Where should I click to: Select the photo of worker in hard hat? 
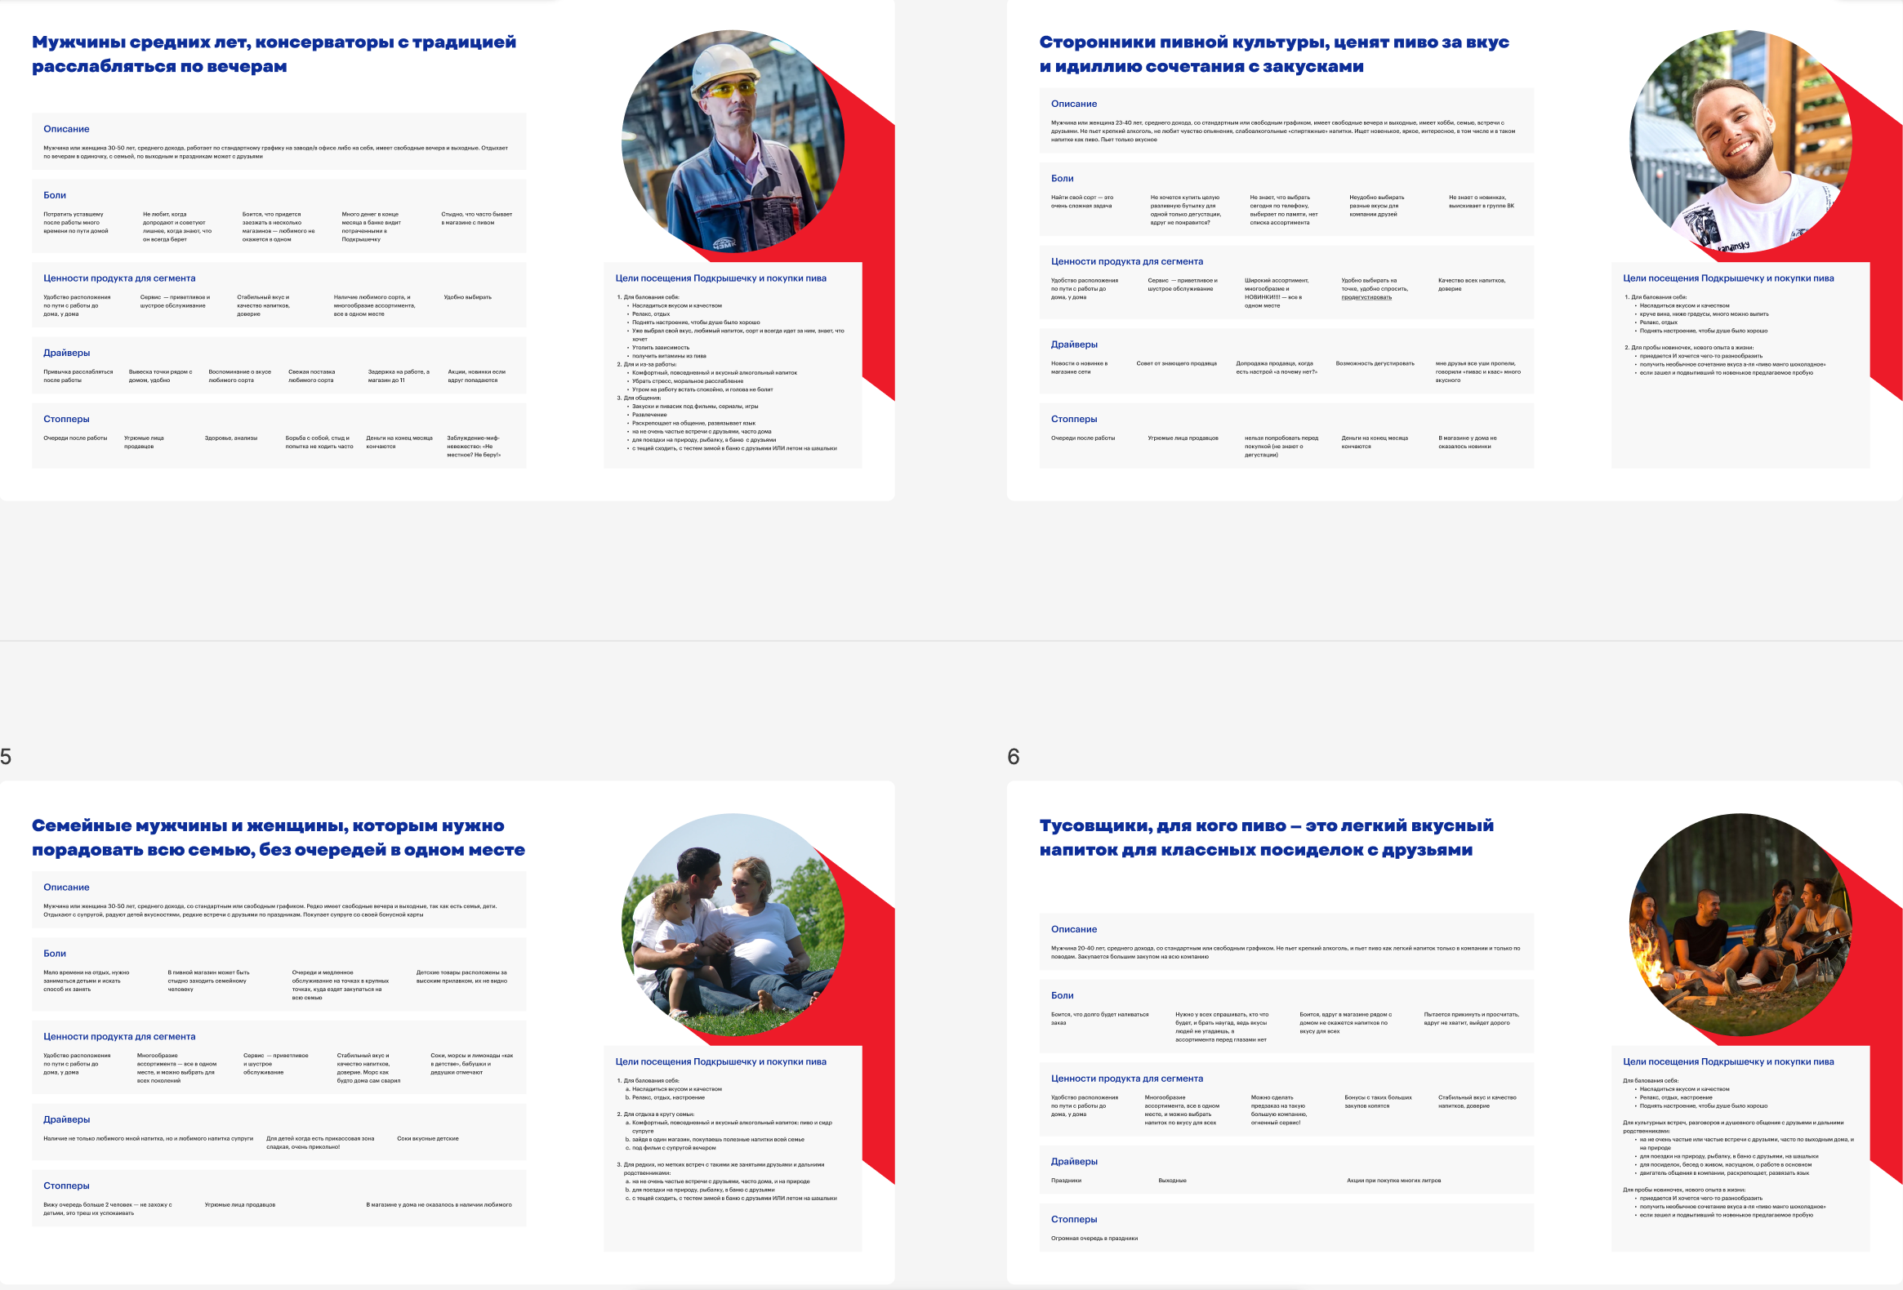[x=733, y=141]
